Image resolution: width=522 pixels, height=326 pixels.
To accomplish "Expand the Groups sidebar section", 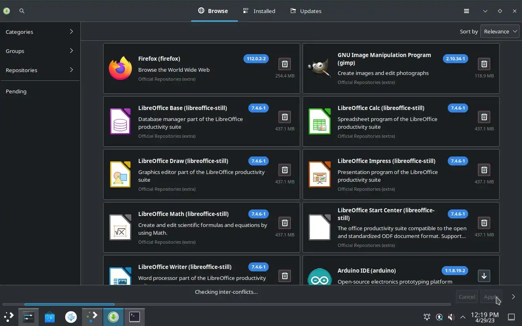I will (x=40, y=51).
